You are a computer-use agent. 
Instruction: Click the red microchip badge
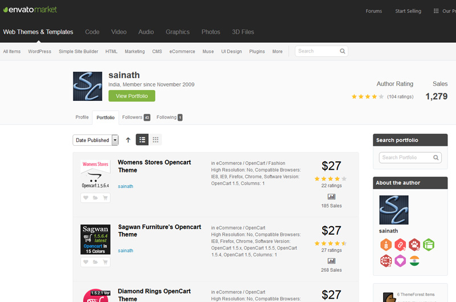(x=386, y=261)
